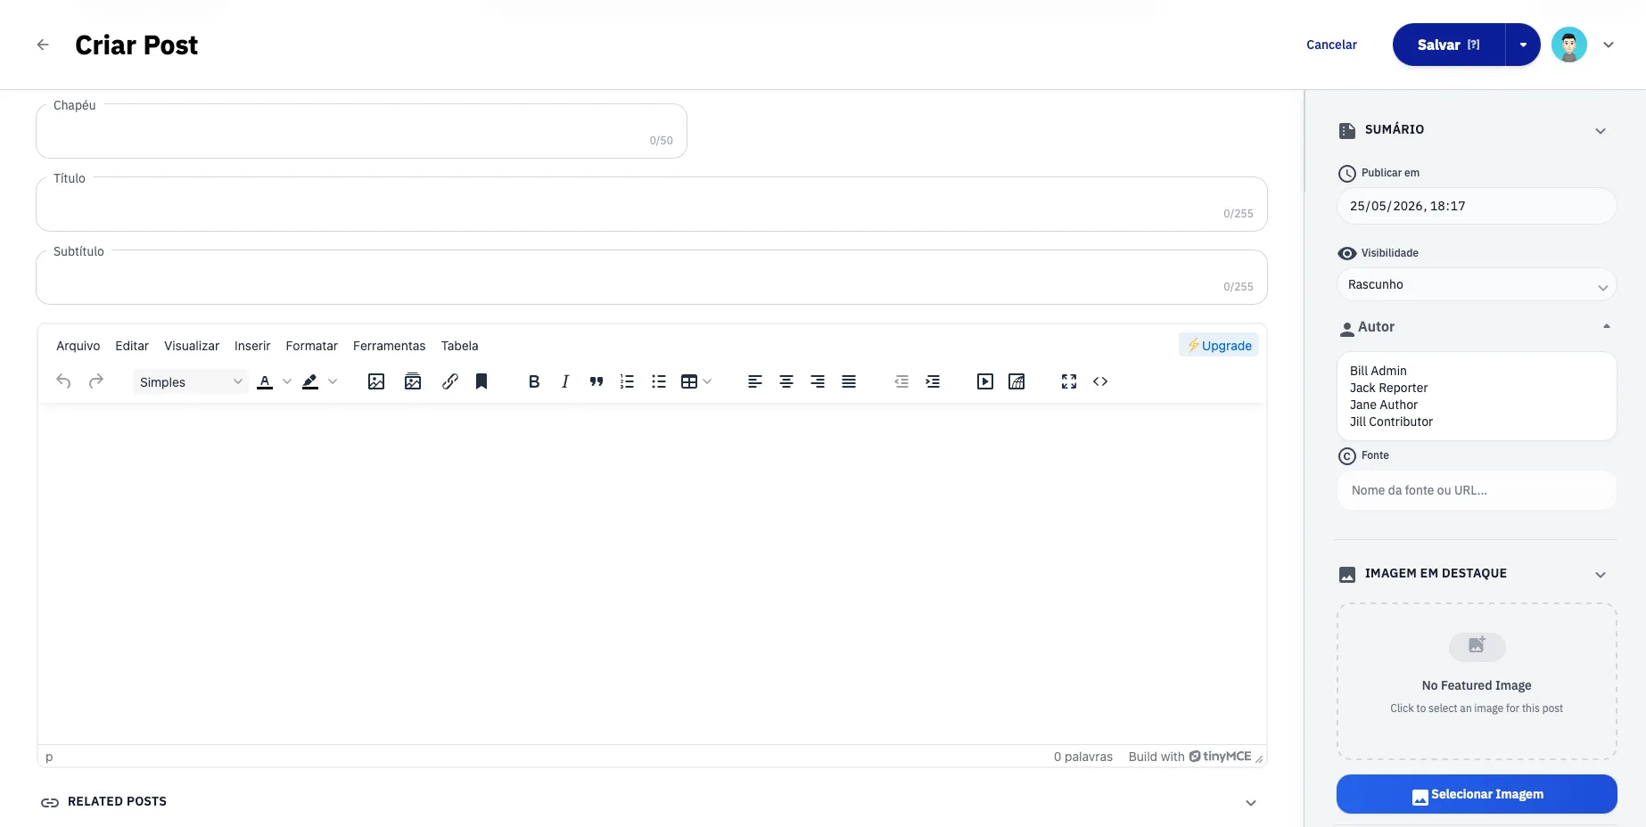1646x827 pixels.
Task: Expand the user account chevron
Action: pyautogui.click(x=1609, y=45)
